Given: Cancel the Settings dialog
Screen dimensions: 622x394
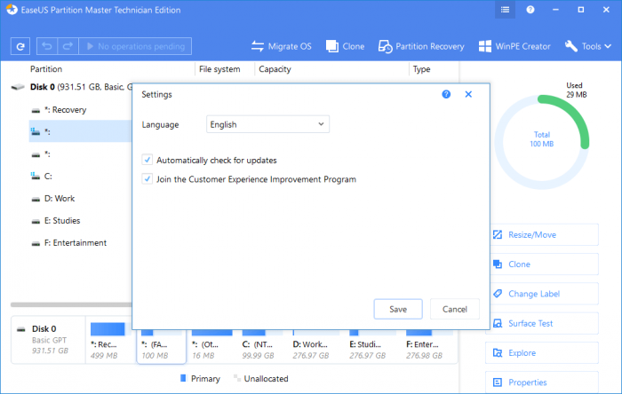Looking at the screenshot, I should coord(455,310).
